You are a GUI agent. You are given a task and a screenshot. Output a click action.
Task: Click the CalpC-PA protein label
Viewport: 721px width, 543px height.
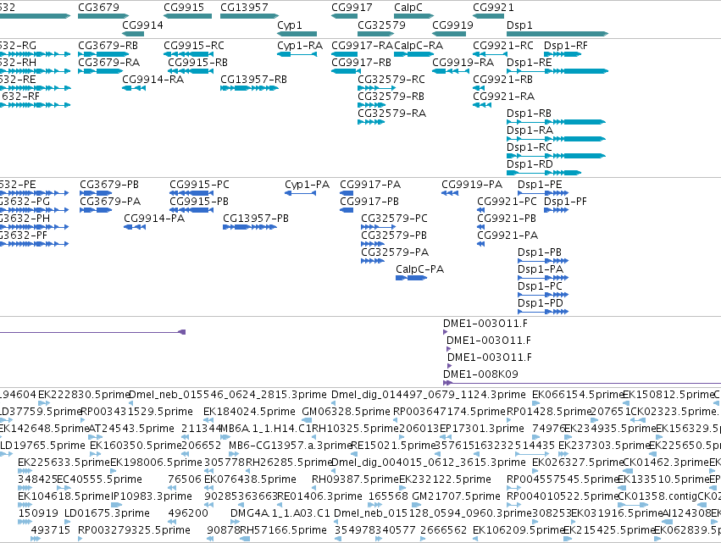click(420, 270)
